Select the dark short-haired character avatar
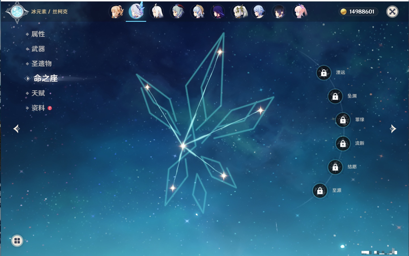This screenshot has height=256, width=409. pos(279,12)
